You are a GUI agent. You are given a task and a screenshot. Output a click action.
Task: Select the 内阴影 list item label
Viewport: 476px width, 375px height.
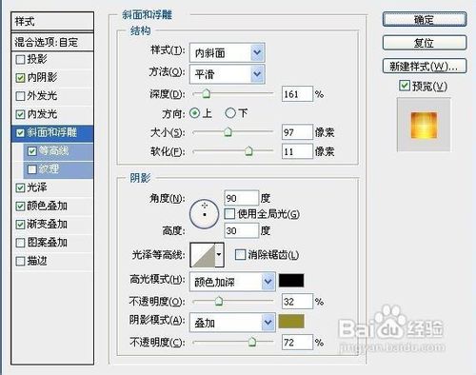[x=42, y=77]
